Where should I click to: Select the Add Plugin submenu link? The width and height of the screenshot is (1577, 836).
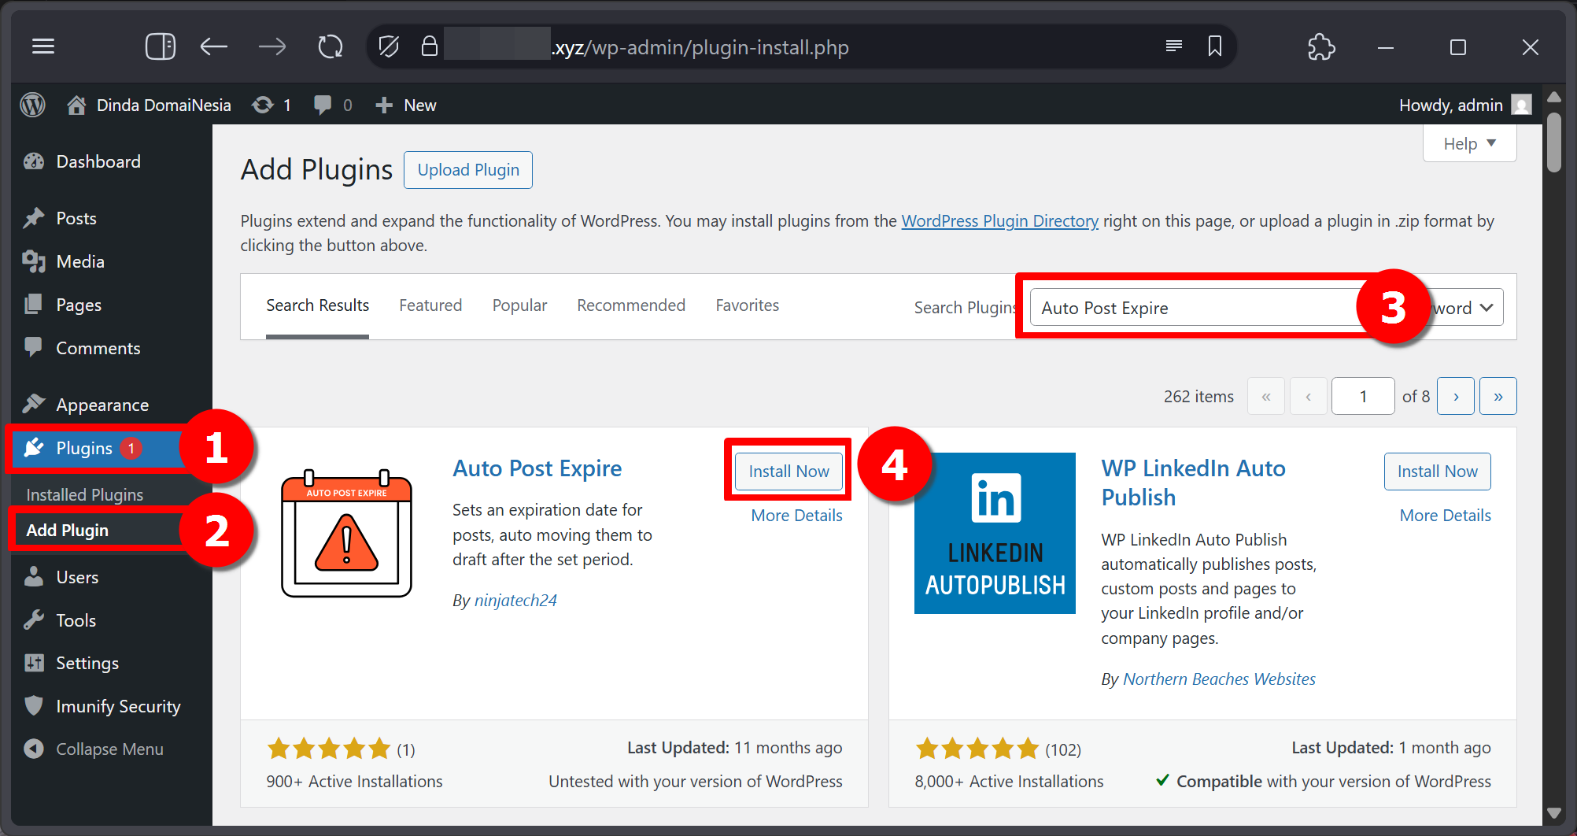[x=68, y=530]
